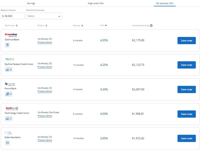
Task: Sort by Maturity column arrows
Action: (82, 26)
